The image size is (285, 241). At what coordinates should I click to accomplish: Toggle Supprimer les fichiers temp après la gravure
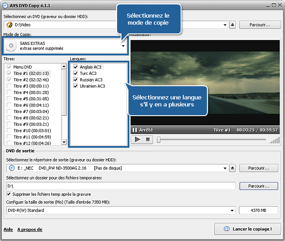pyautogui.click(x=8, y=194)
